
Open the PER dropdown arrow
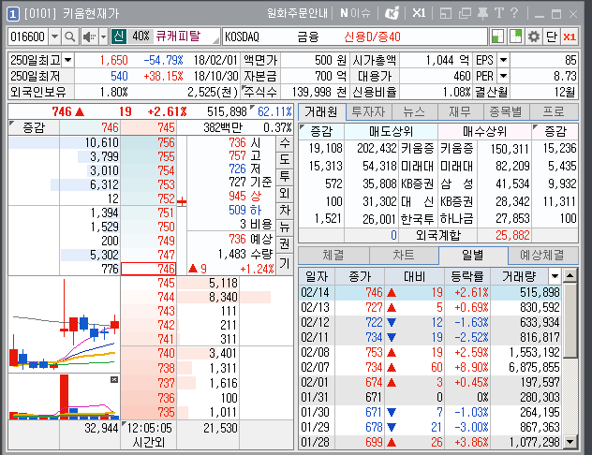point(503,76)
